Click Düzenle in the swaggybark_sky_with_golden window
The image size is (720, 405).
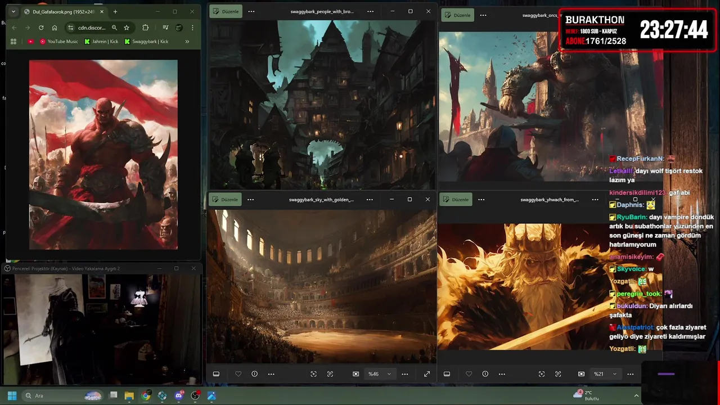pos(226,200)
